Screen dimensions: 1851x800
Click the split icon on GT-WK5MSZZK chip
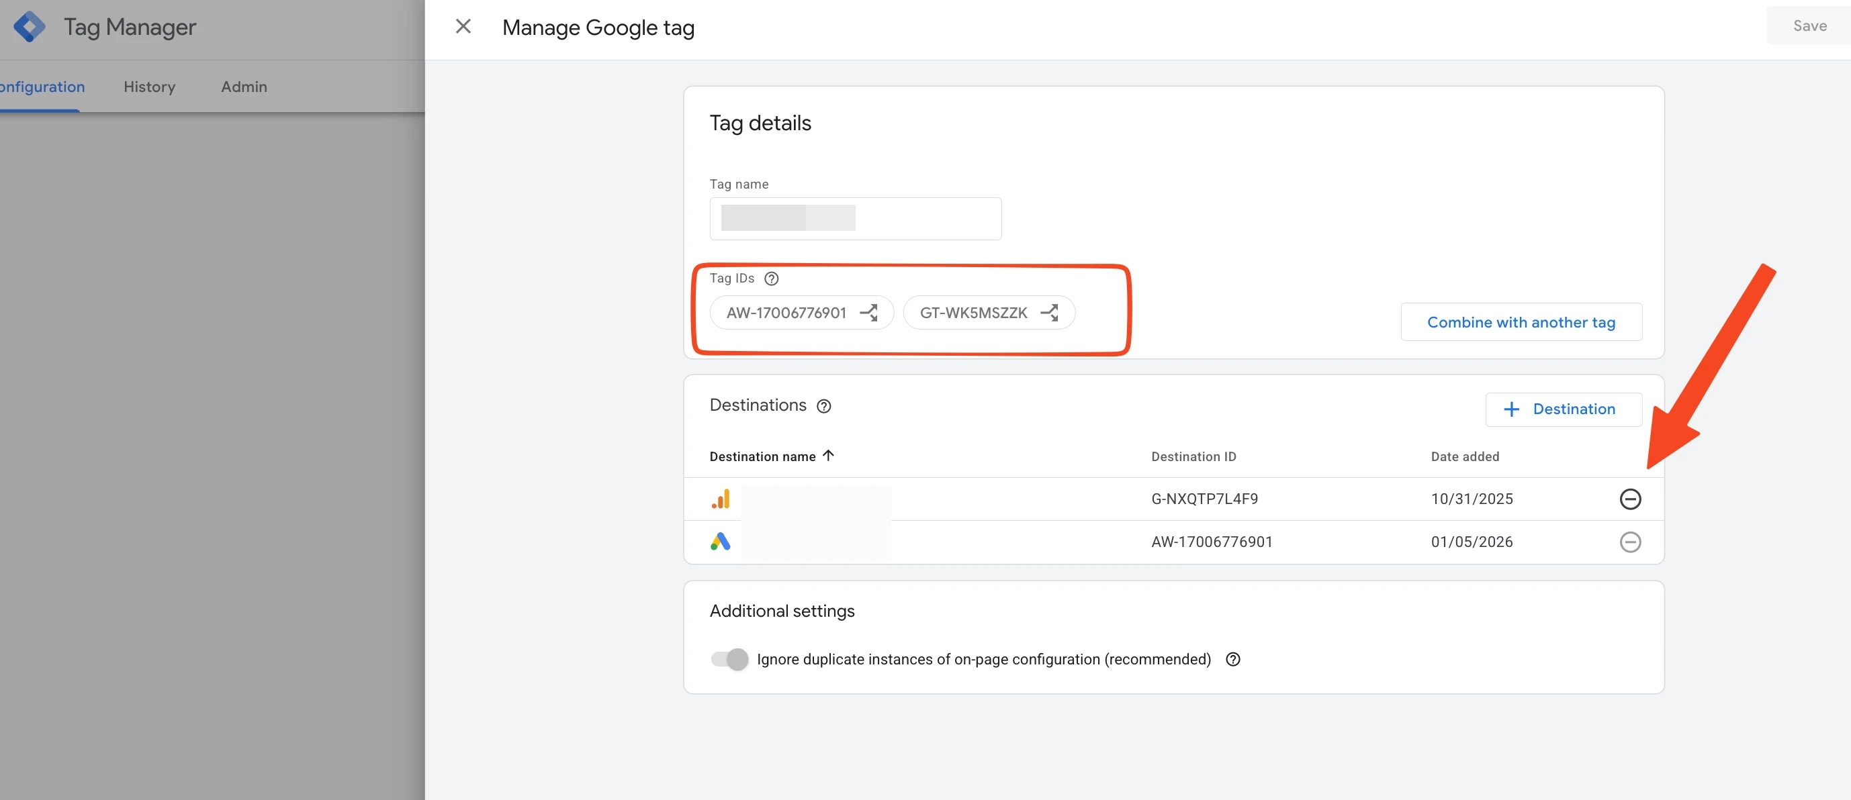pyautogui.click(x=1050, y=312)
